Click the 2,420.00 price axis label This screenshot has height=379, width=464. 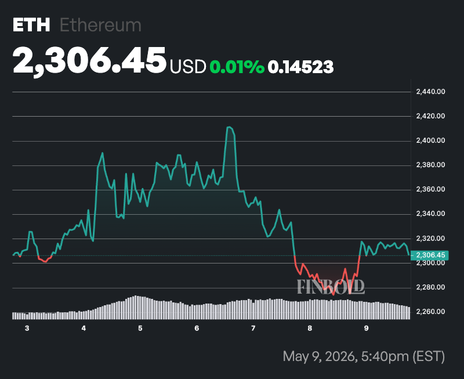(430, 116)
